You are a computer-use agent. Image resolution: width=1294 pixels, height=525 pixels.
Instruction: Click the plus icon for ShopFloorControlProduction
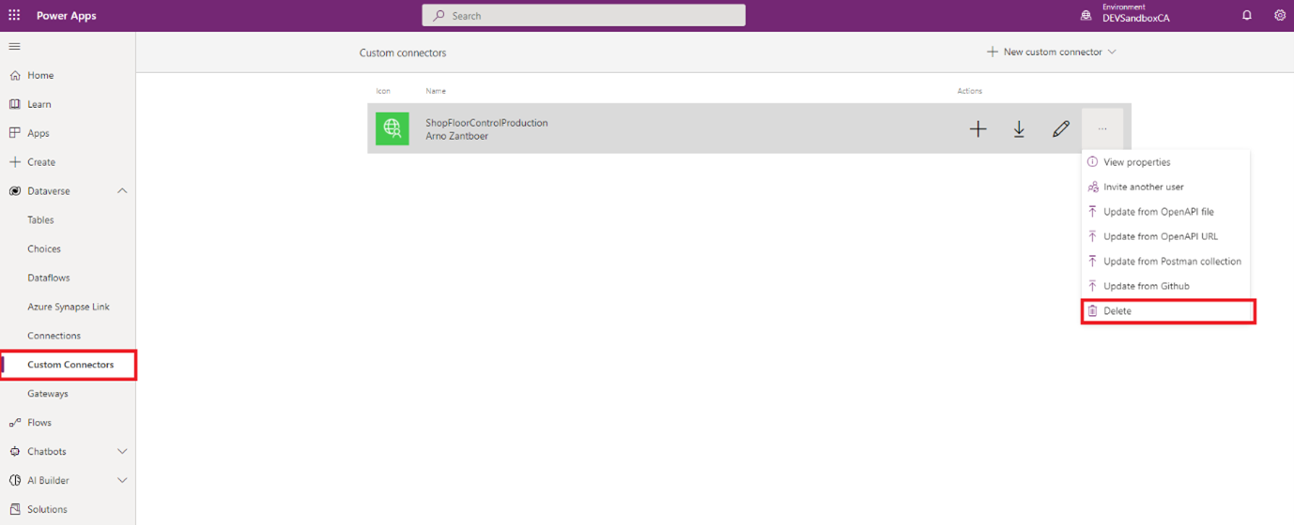coord(978,129)
